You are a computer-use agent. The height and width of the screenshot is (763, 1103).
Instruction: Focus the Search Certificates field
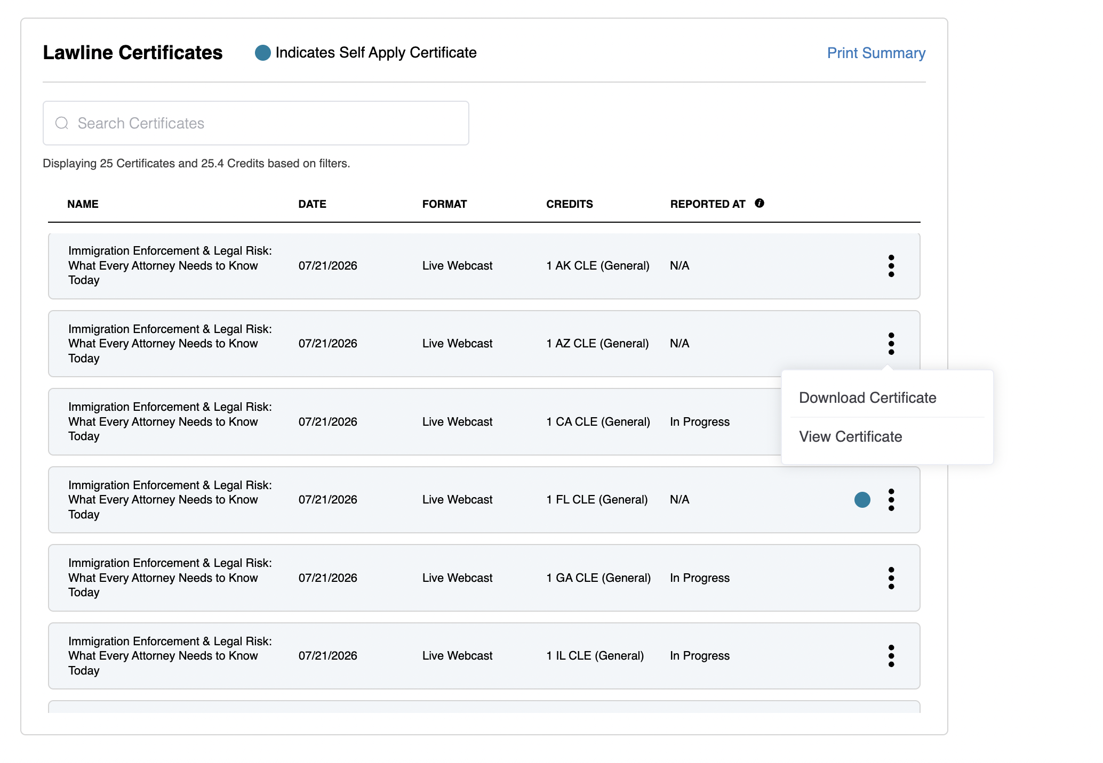(256, 123)
